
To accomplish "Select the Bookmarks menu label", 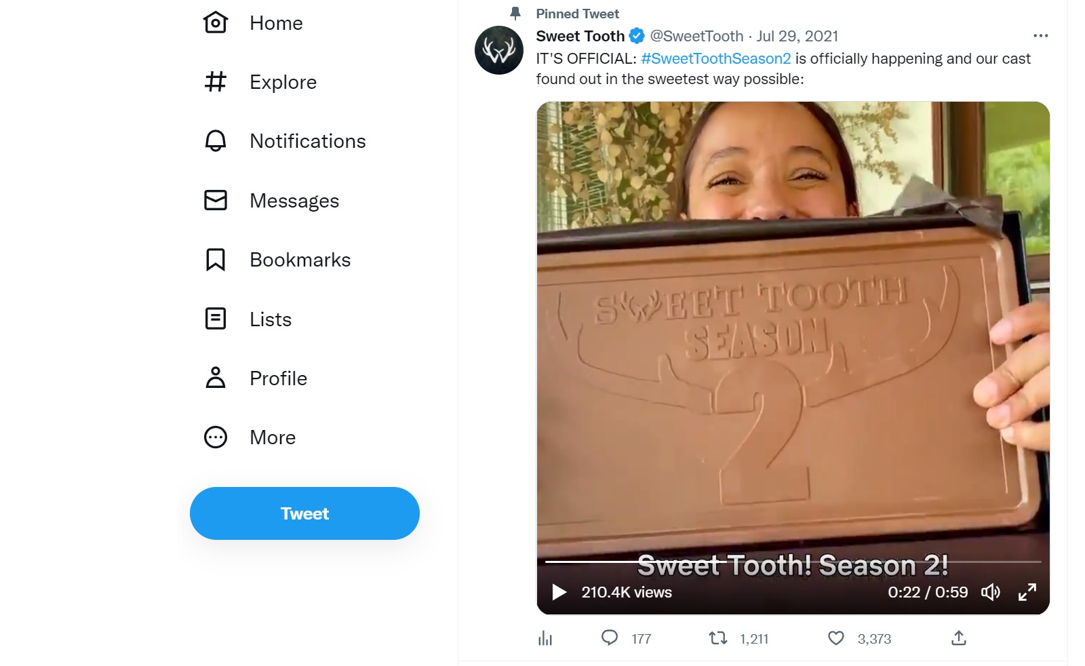I will click(x=300, y=260).
